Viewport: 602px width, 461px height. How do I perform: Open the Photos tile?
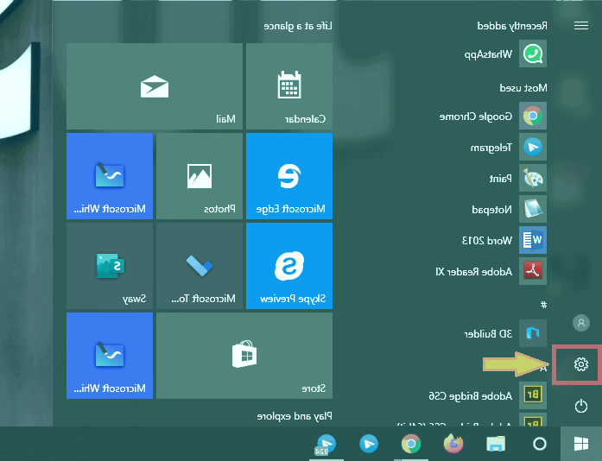point(200,176)
